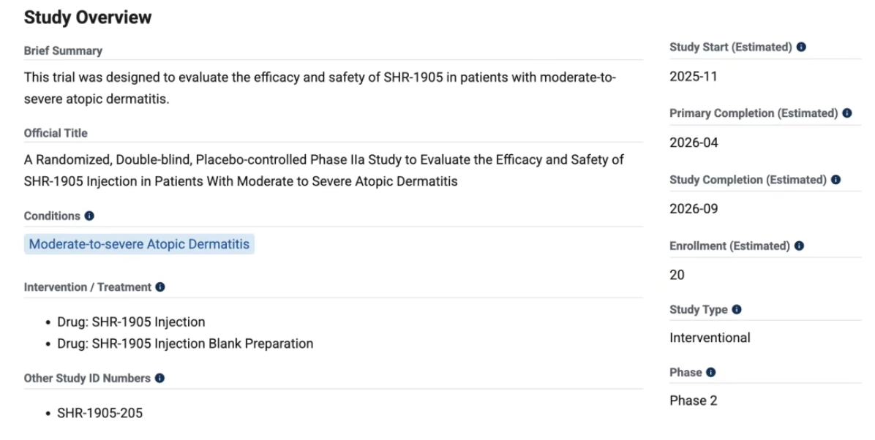Click the SHR-1905-205 study ID
Viewport: 875px width, 440px height.
(99, 413)
